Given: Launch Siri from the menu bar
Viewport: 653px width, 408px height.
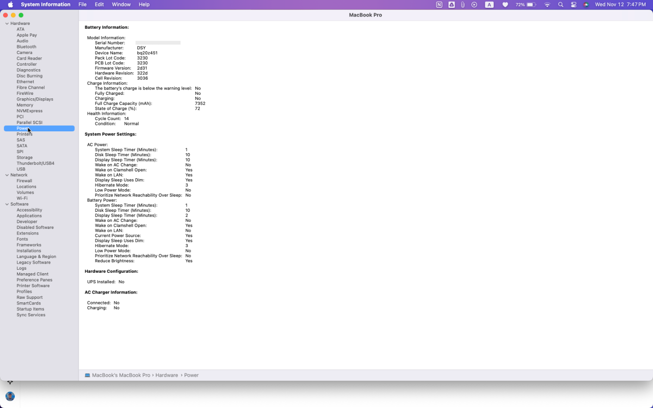Looking at the screenshot, I should click(586, 5).
